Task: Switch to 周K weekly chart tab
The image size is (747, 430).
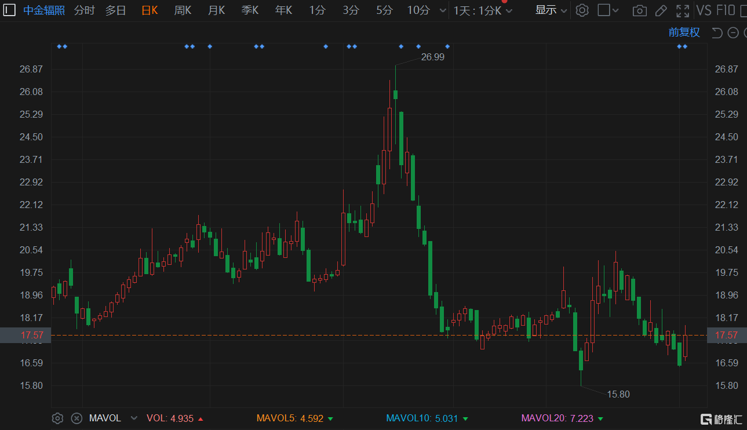Action: pos(183,10)
